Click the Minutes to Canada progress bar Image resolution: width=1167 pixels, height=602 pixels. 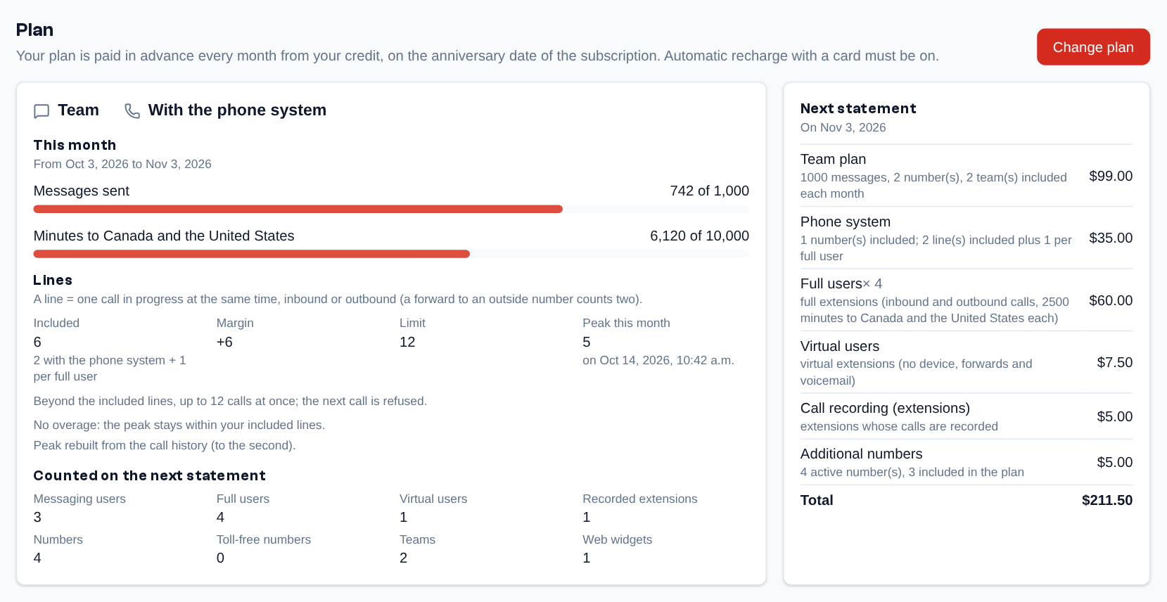(391, 254)
